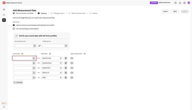Select the second sidebar icon
This screenshot has height=110, width=192.
[4, 15]
